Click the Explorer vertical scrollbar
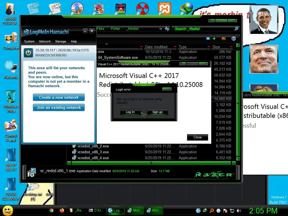 [238, 103]
